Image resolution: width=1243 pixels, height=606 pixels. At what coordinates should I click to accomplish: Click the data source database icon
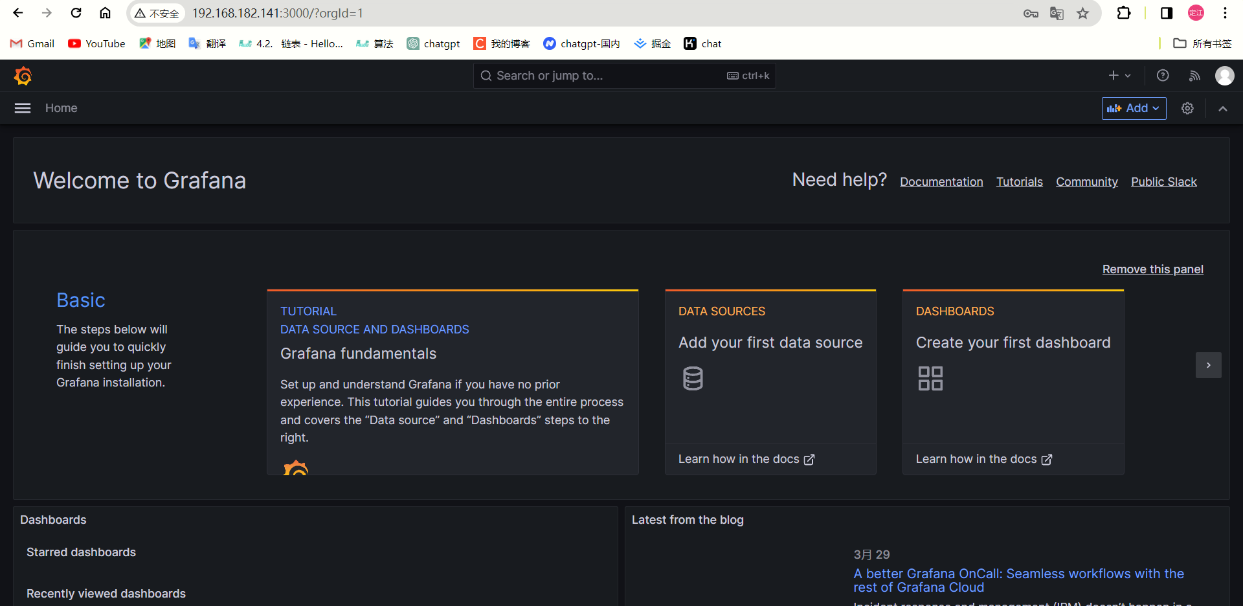[x=693, y=378]
